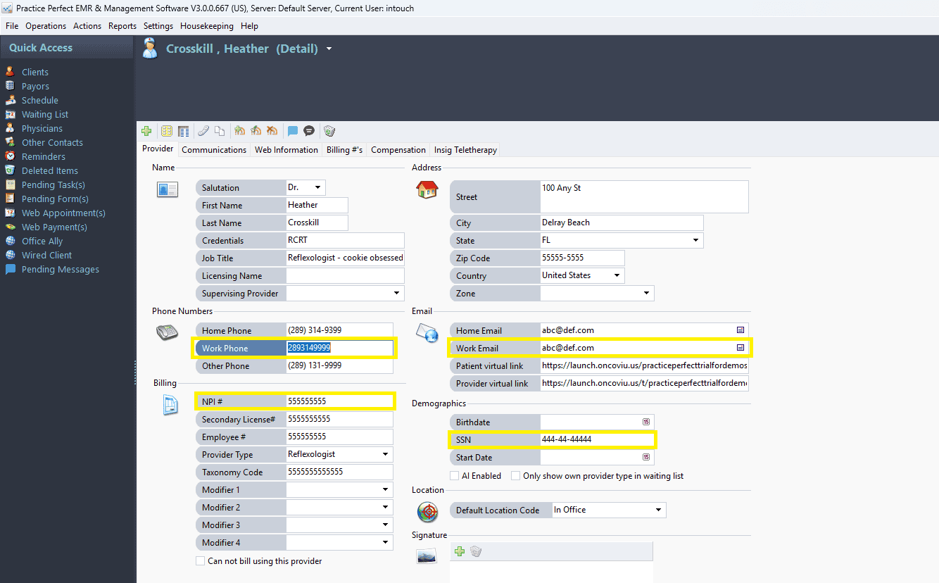Click the contact card icon under Name

click(167, 189)
